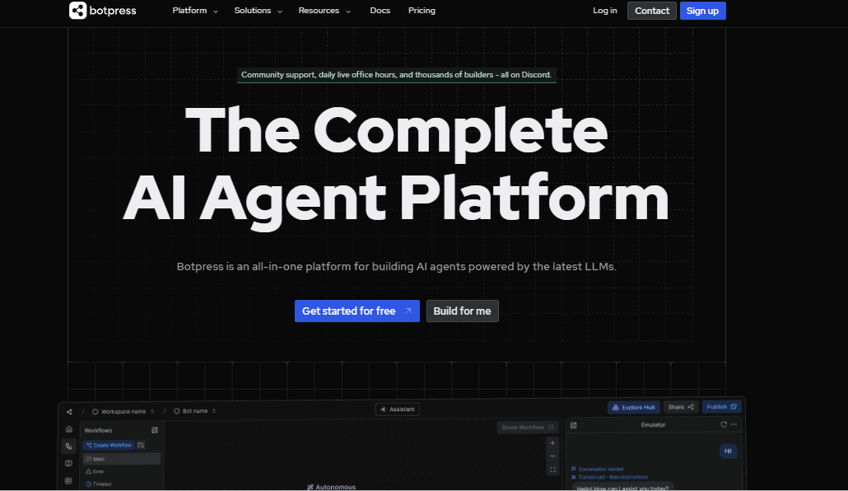Viewport: 848px width, 491px height.
Task: Select the Timeout workflow row
Action: pos(122,484)
